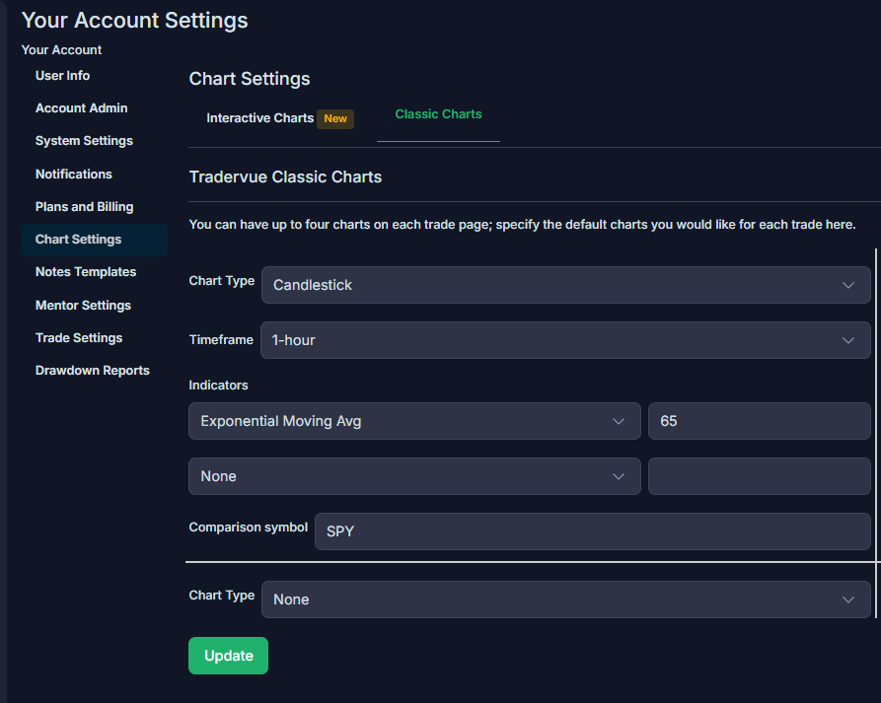Click the Chart Settings section heading
Image resolution: width=881 pixels, height=703 pixels.
pos(250,79)
